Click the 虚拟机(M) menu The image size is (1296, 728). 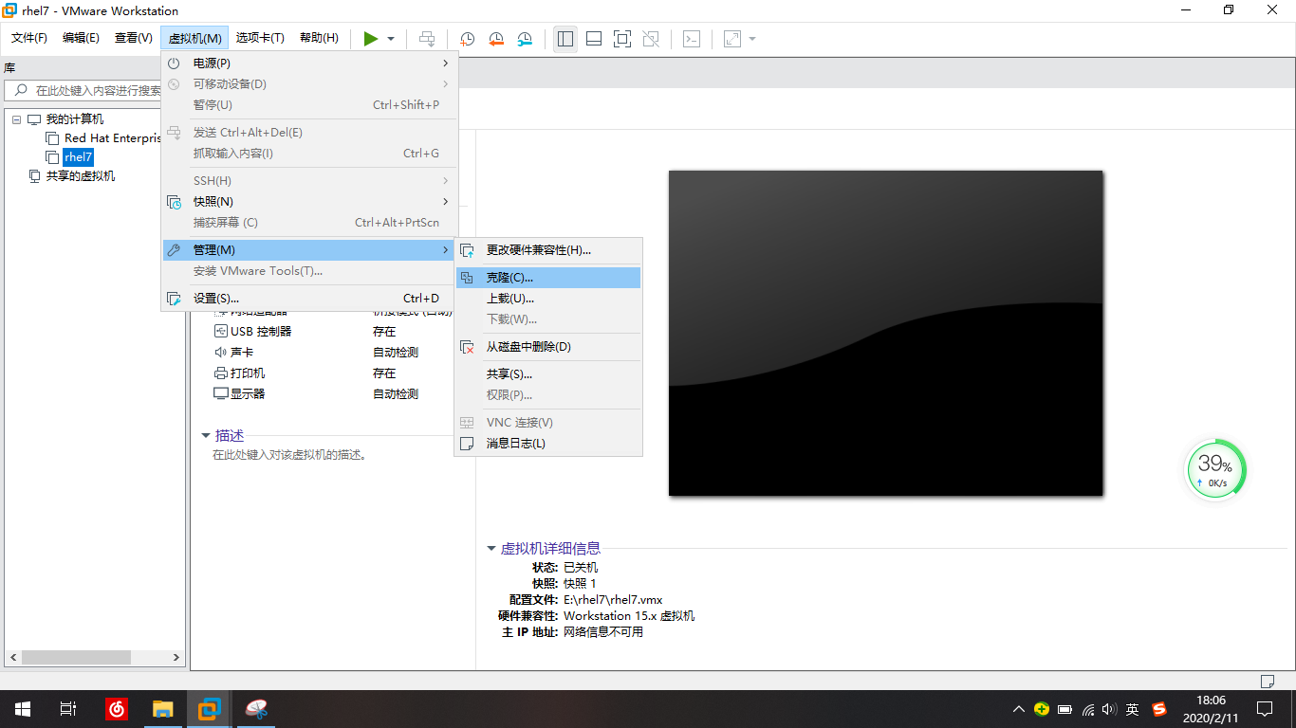[195, 38]
